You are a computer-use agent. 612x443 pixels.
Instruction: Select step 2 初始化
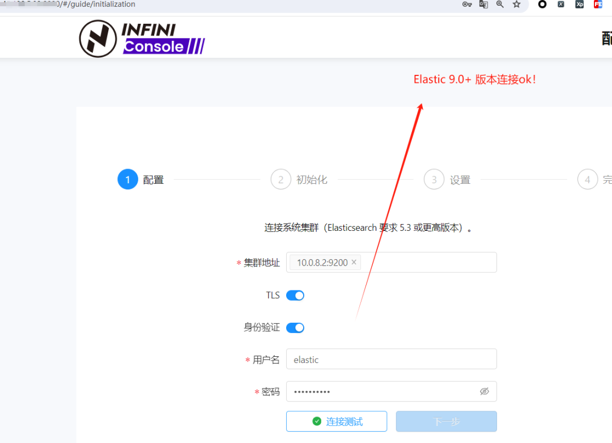point(299,179)
